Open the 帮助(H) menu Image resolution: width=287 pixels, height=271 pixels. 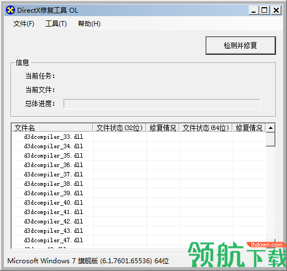coord(89,24)
